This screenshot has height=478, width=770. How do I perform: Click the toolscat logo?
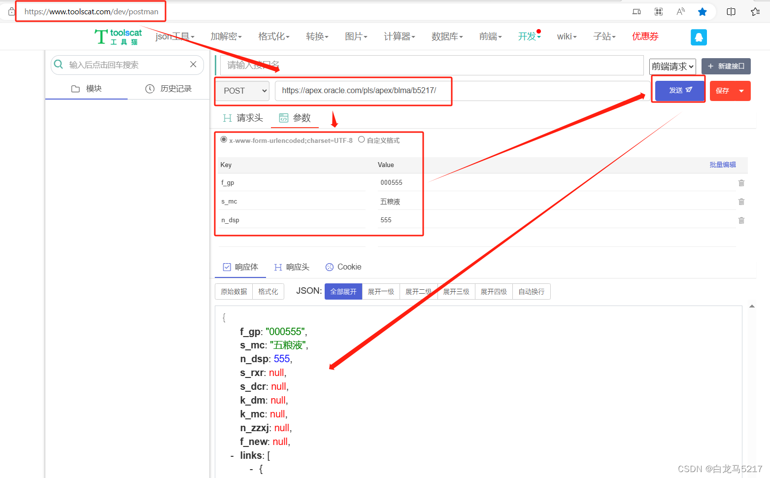pos(118,36)
